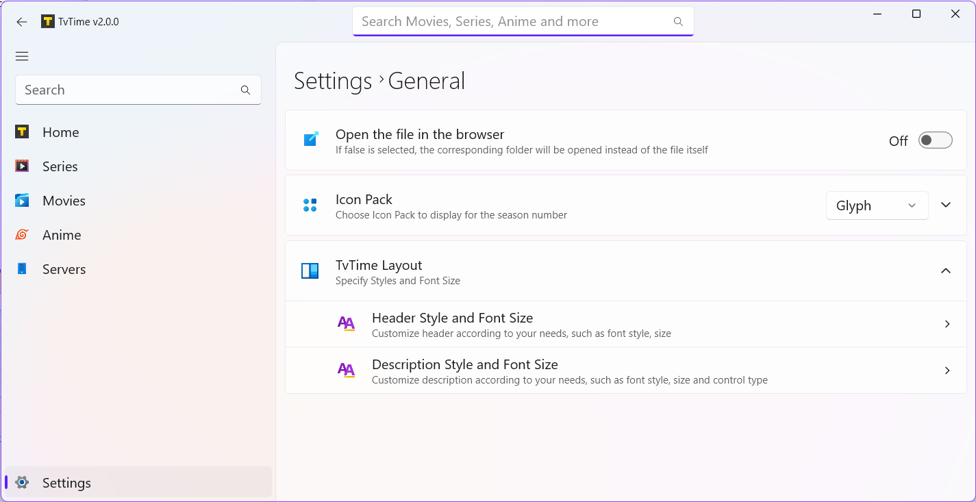Go to Home in the sidebar
The height and width of the screenshot is (502, 976).
click(138, 132)
